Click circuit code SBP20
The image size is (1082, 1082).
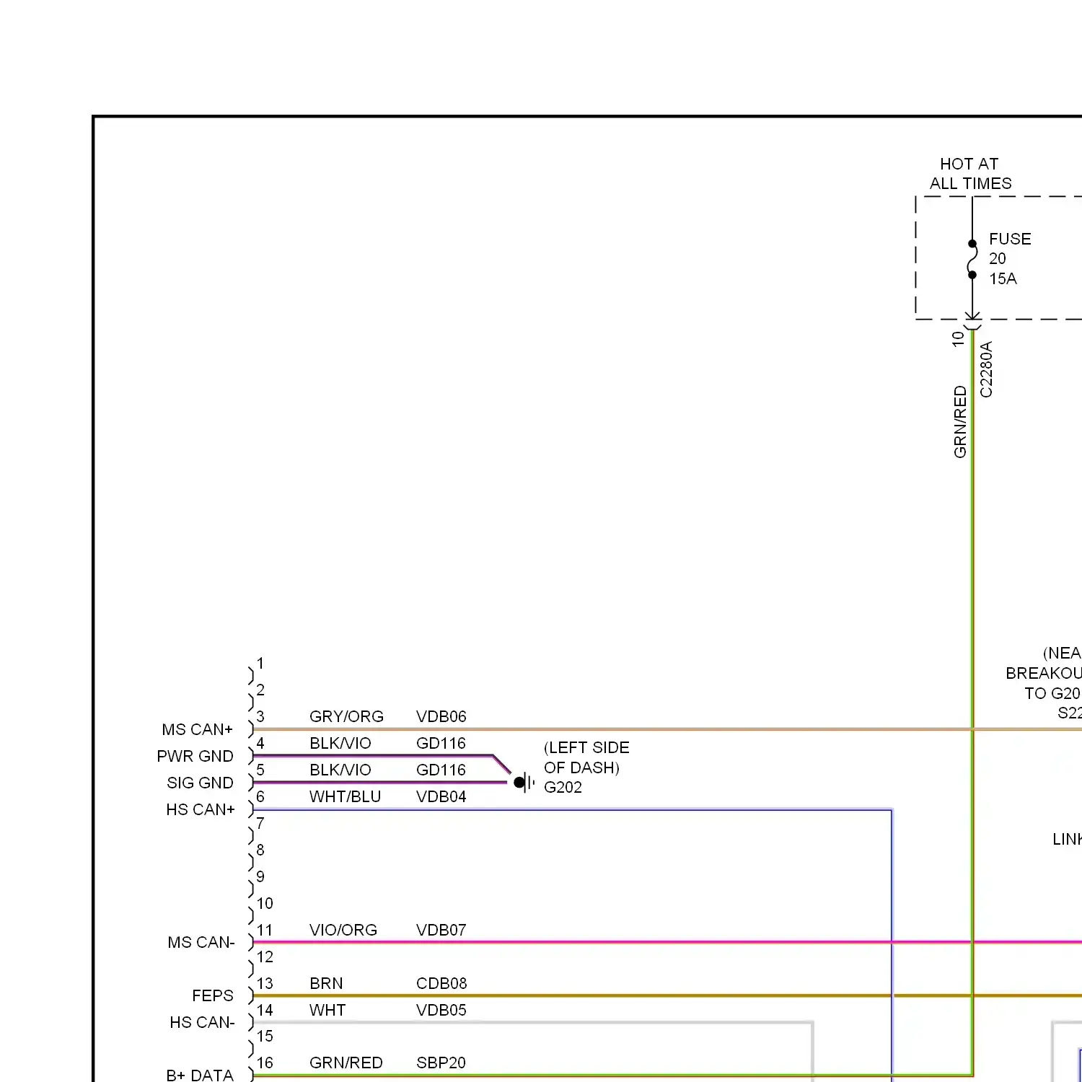tap(441, 1063)
